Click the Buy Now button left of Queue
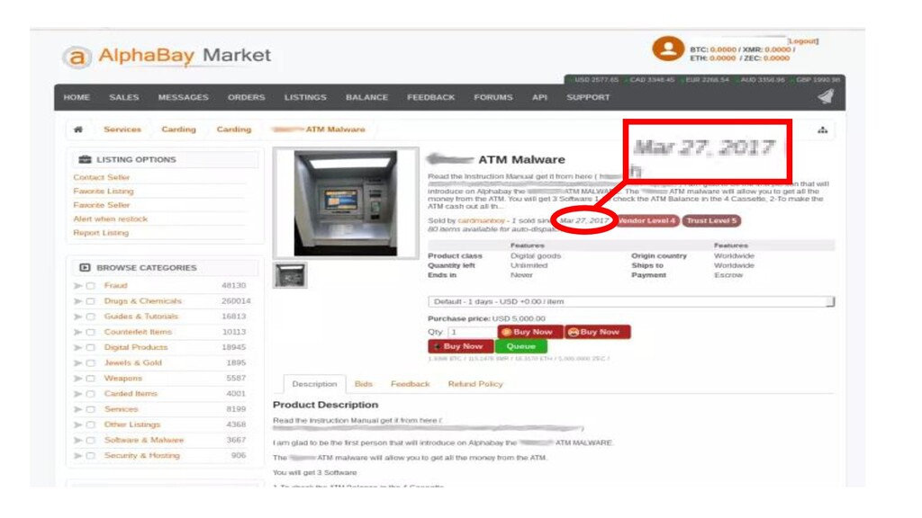This screenshot has width=922, height=518. (x=461, y=346)
